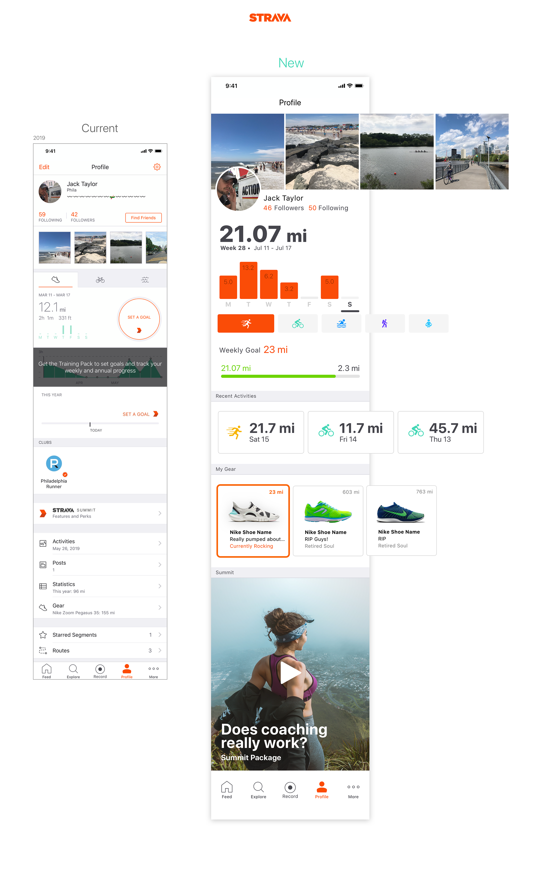The height and width of the screenshot is (880, 540).
Task: Switch to the shoe run tab in current profile
Action: coord(56,280)
